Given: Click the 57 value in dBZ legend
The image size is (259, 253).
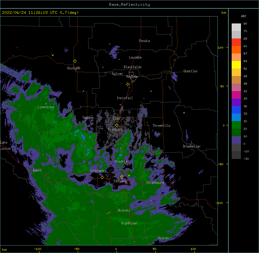Looking at the screenshot, I should coord(245,54).
